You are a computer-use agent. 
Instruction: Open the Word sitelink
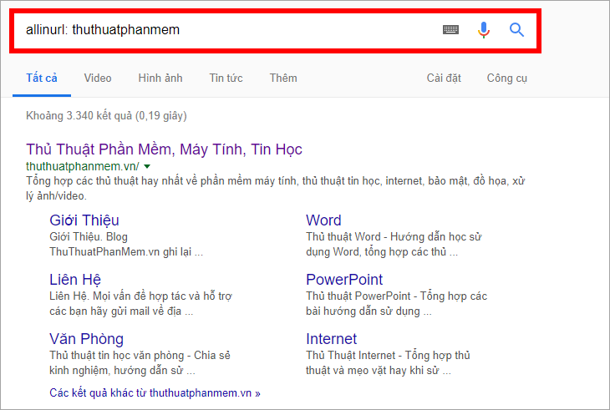point(323,220)
